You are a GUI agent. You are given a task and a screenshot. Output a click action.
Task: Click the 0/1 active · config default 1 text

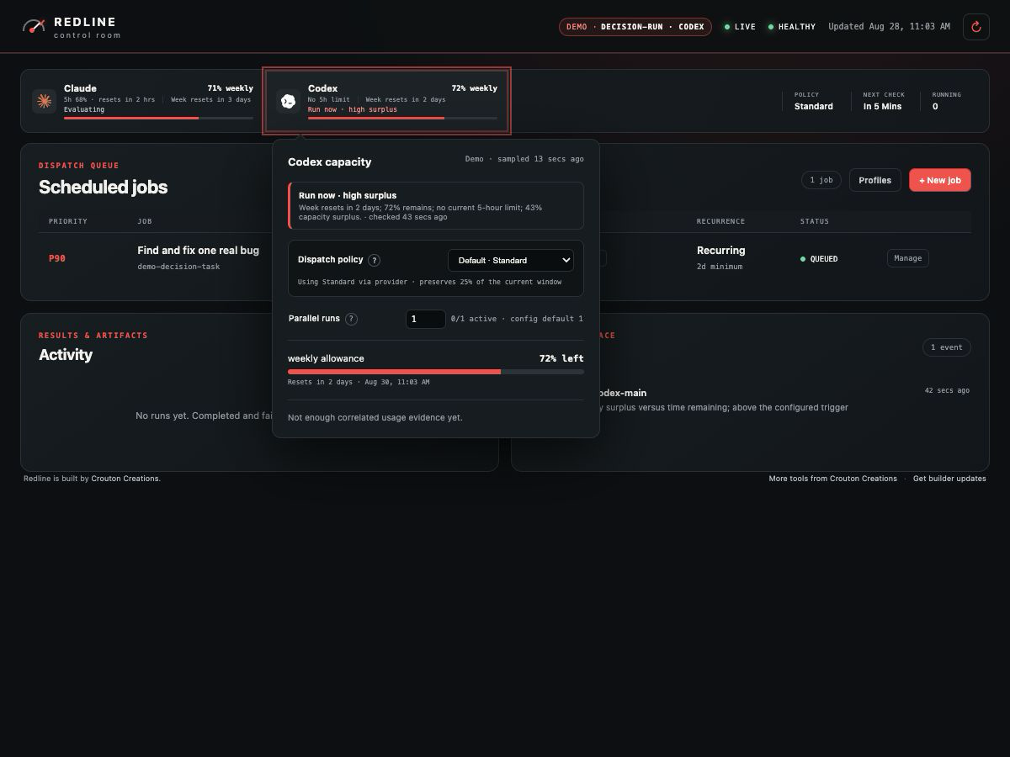pyautogui.click(x=517, y=319)
